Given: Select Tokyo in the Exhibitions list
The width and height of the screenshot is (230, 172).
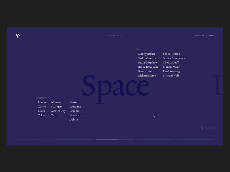Looking at the screenshot, I should (42, 115).
